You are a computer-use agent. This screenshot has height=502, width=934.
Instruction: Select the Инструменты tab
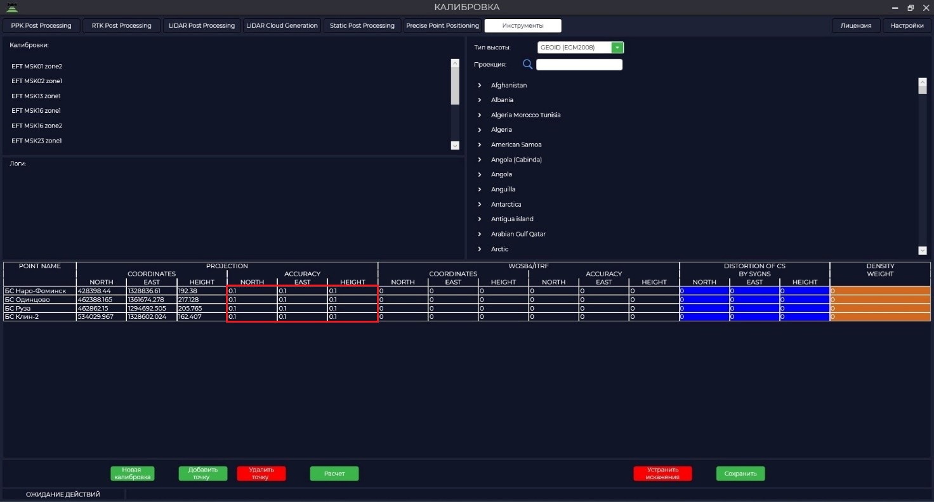[x=523, y=25]
